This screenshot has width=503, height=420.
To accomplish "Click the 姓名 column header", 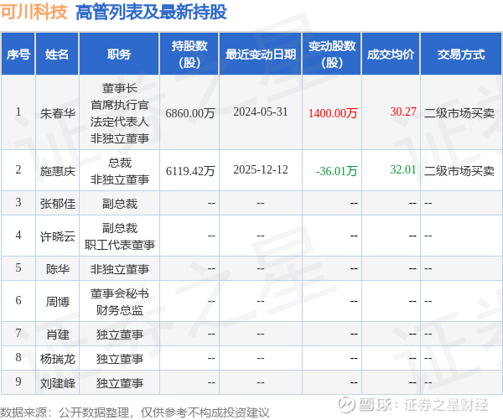I will coord(57,54).
